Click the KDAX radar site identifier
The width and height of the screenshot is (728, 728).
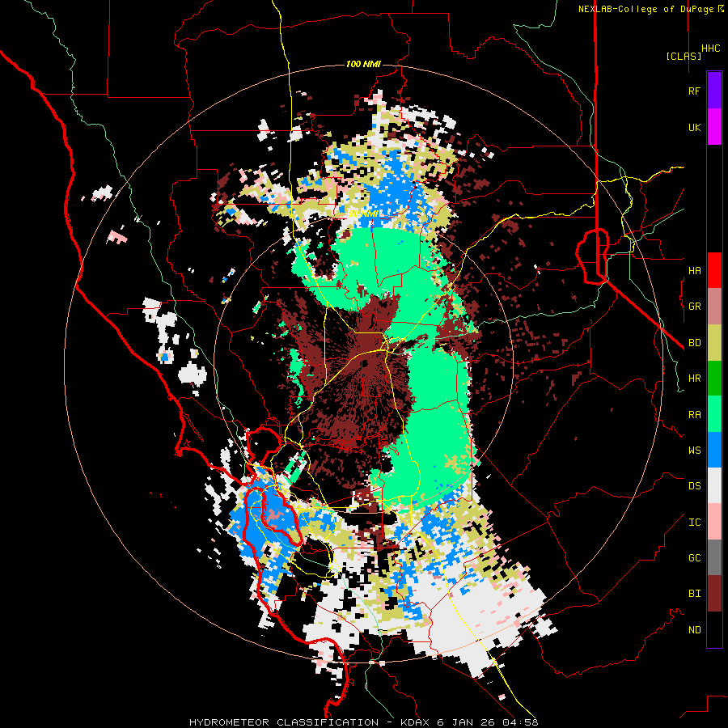coord(416,722)
